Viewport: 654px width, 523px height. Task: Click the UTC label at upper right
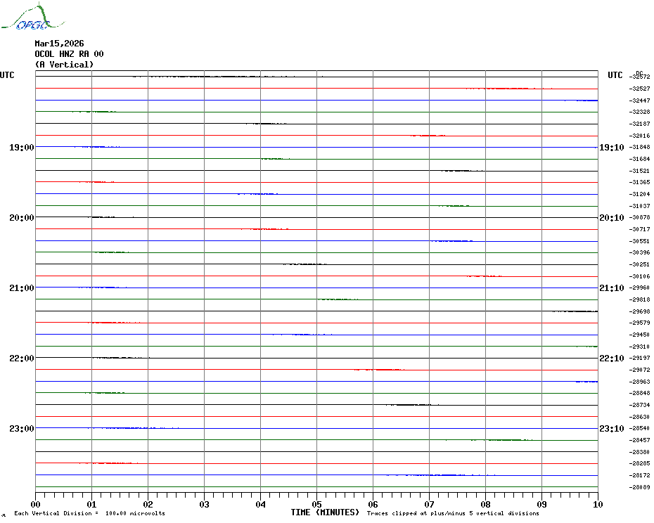[615, 75]
